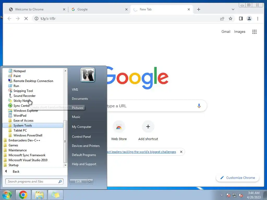Open the Images link

tap(240, 32)
